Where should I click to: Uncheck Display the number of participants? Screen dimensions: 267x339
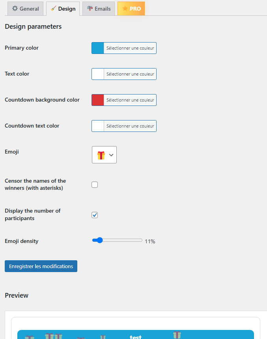click(x=95, y=215)
